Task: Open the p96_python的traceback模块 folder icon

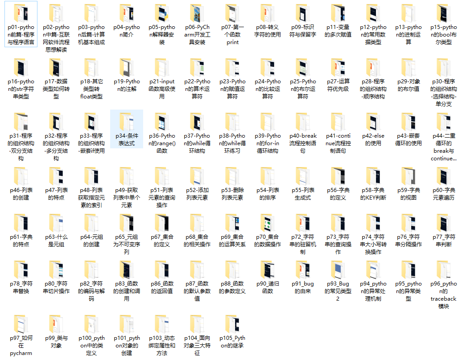Action: 443,270
